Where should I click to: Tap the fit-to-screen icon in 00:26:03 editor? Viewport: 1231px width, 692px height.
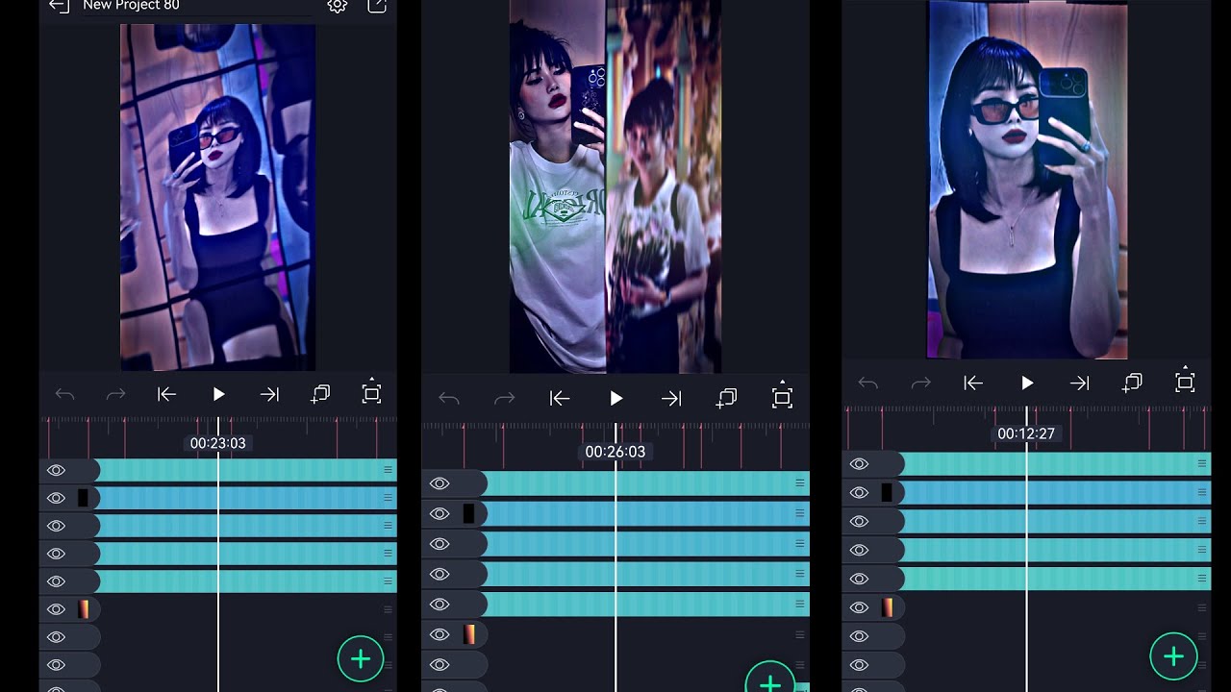point(782,396)
